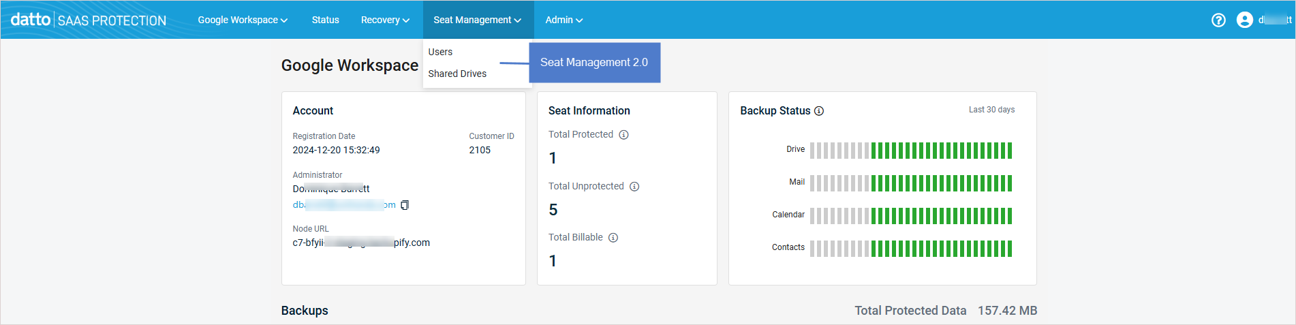Click the 157.42 MB total value
This screenshot has height=325, width=1296.
pyautogui.click(x=1007, y=311)
